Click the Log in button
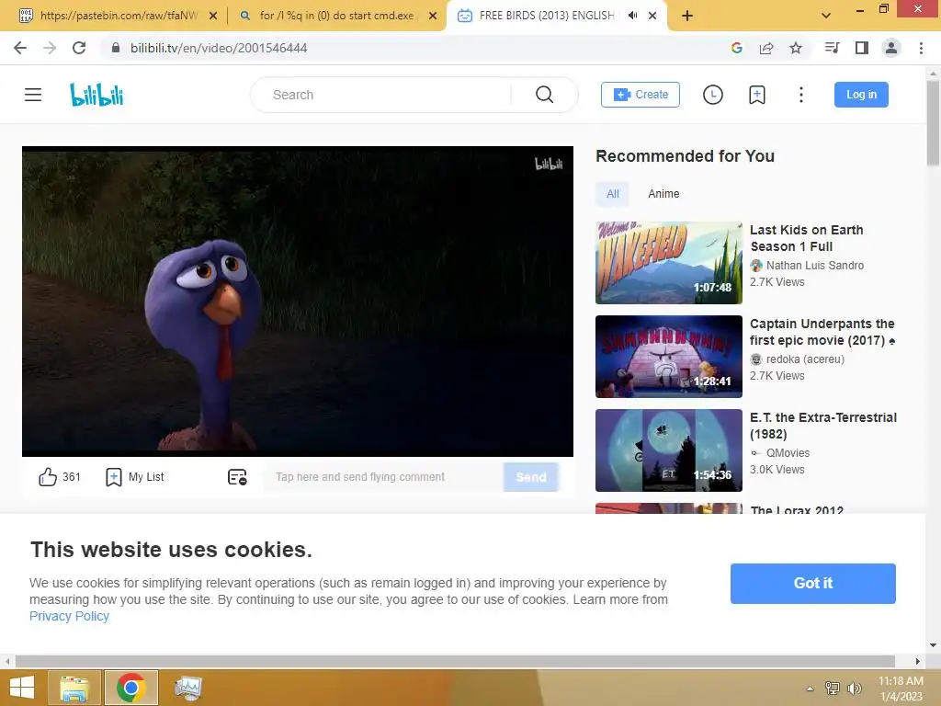Image resolution: width=941 pixels, height=706 pixels. (861, 95)
